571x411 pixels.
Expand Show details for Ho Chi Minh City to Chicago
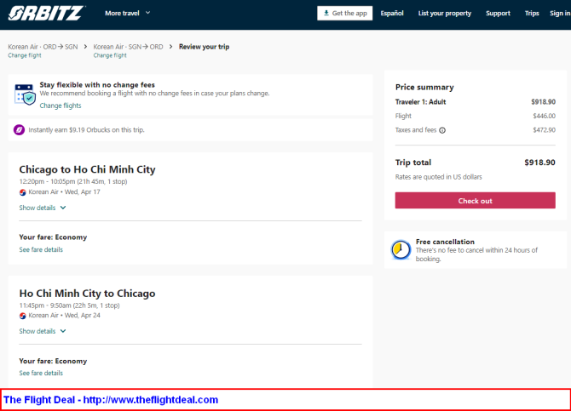[x=43, y=331]
